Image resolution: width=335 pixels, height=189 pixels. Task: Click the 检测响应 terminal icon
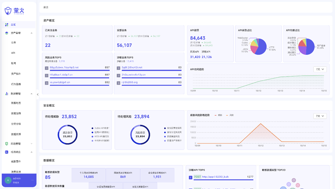(x=7, y=152)
